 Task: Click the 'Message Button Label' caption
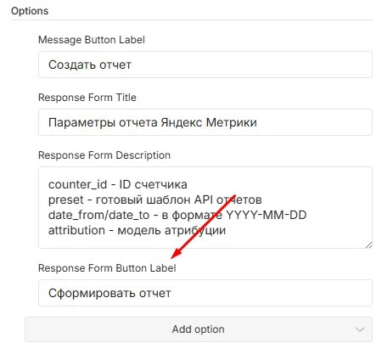92,40
